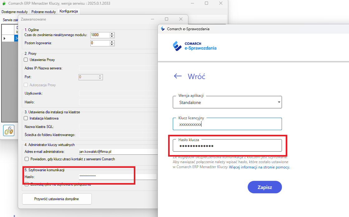Click the Adres e-mail administratora field
Screen dimensions: 349x217
point(118,152)
